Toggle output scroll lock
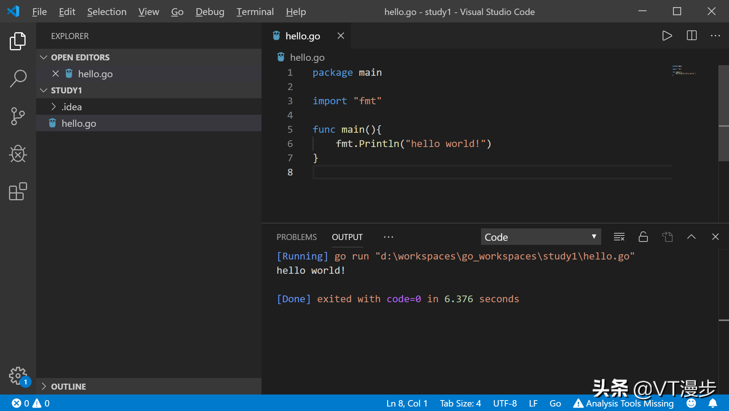Screen dimensions: 729x411 (643, 237)
